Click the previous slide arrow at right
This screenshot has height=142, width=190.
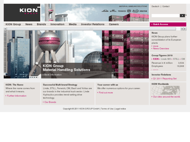[x=182, y=29]
